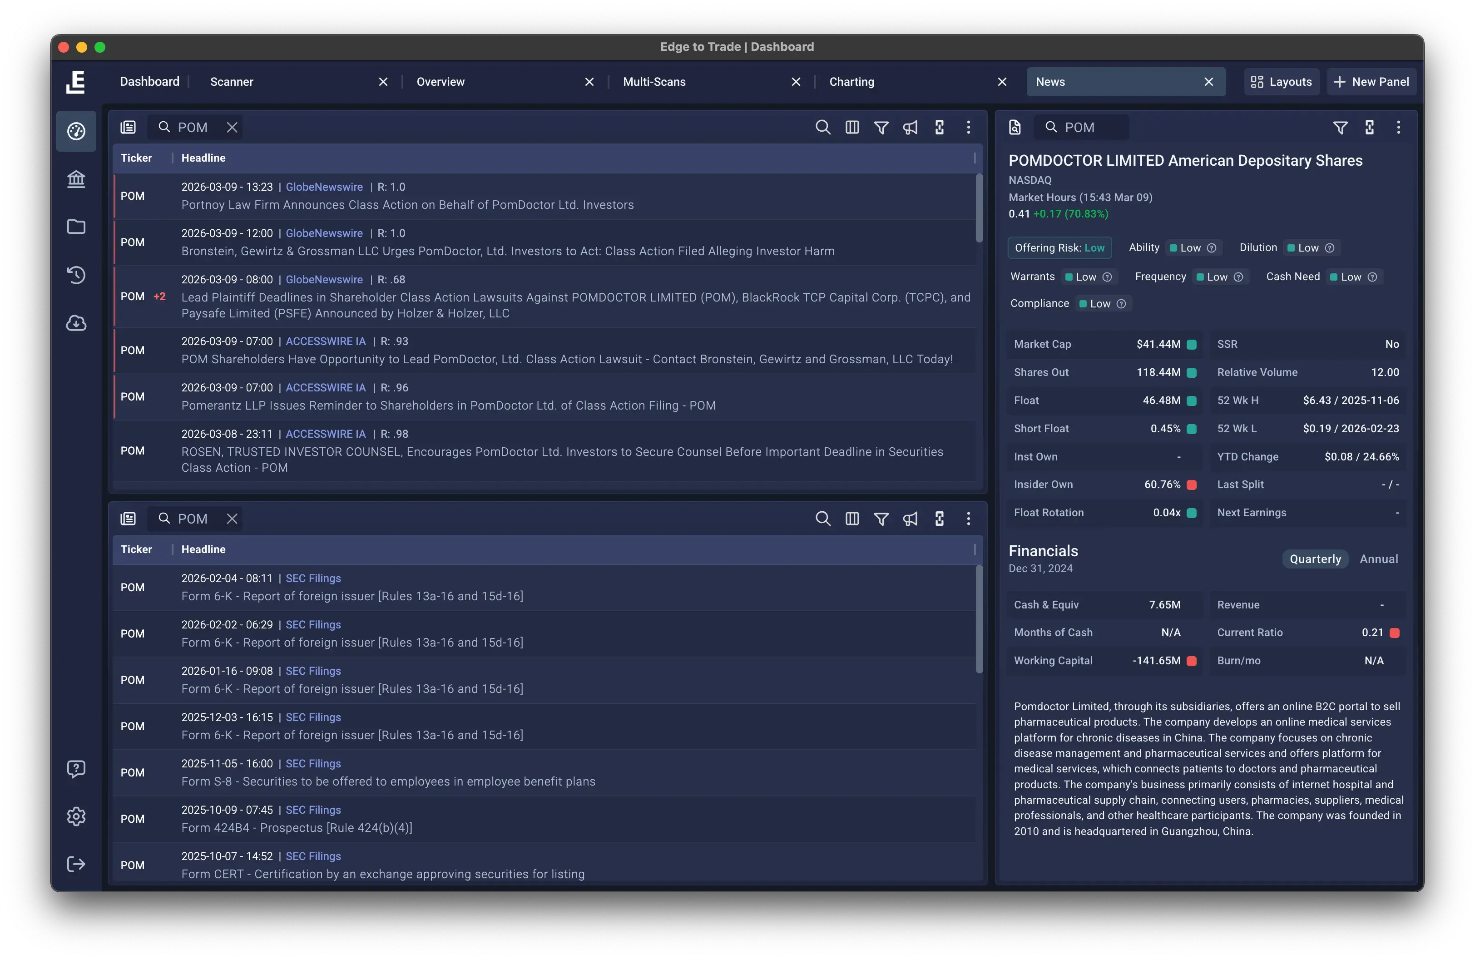Switch to the Charting tab

point(851,82)
